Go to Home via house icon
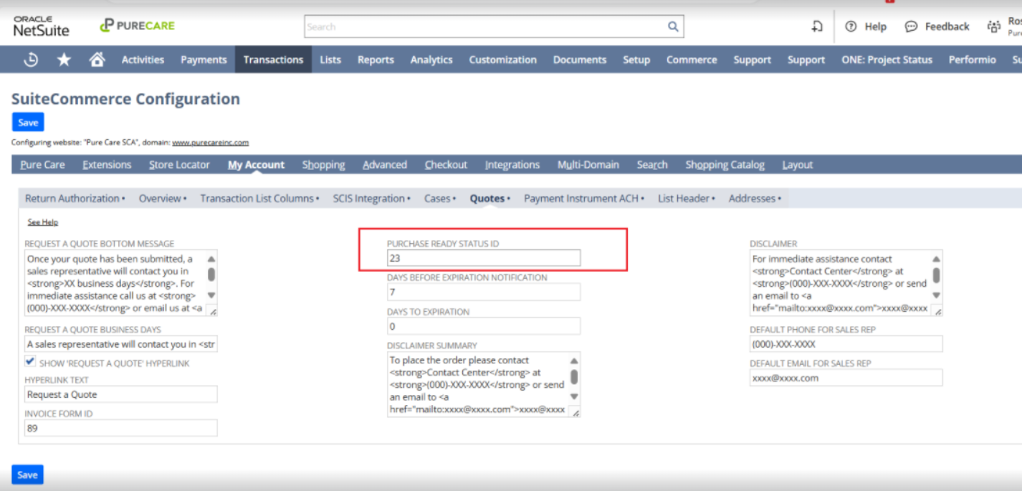The image size is (1022, 491). [97, 59]
